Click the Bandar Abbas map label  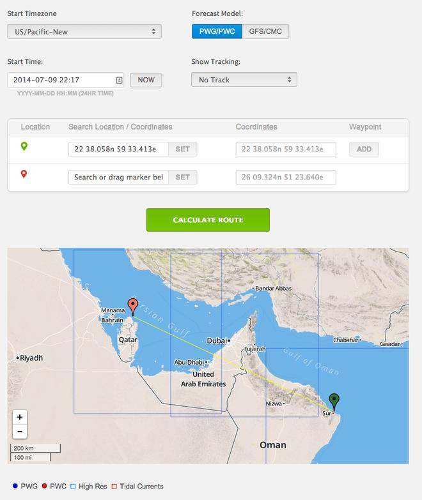coord(273,288)
